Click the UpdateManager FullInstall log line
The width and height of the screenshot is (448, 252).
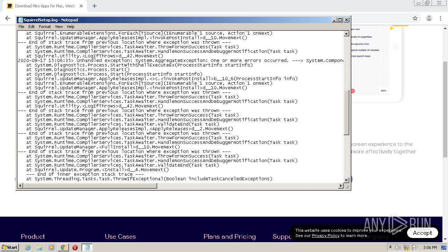[x=103, y=147]
